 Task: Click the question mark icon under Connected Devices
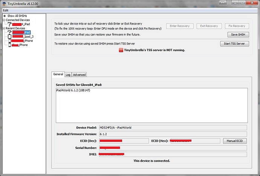(9, 24)
